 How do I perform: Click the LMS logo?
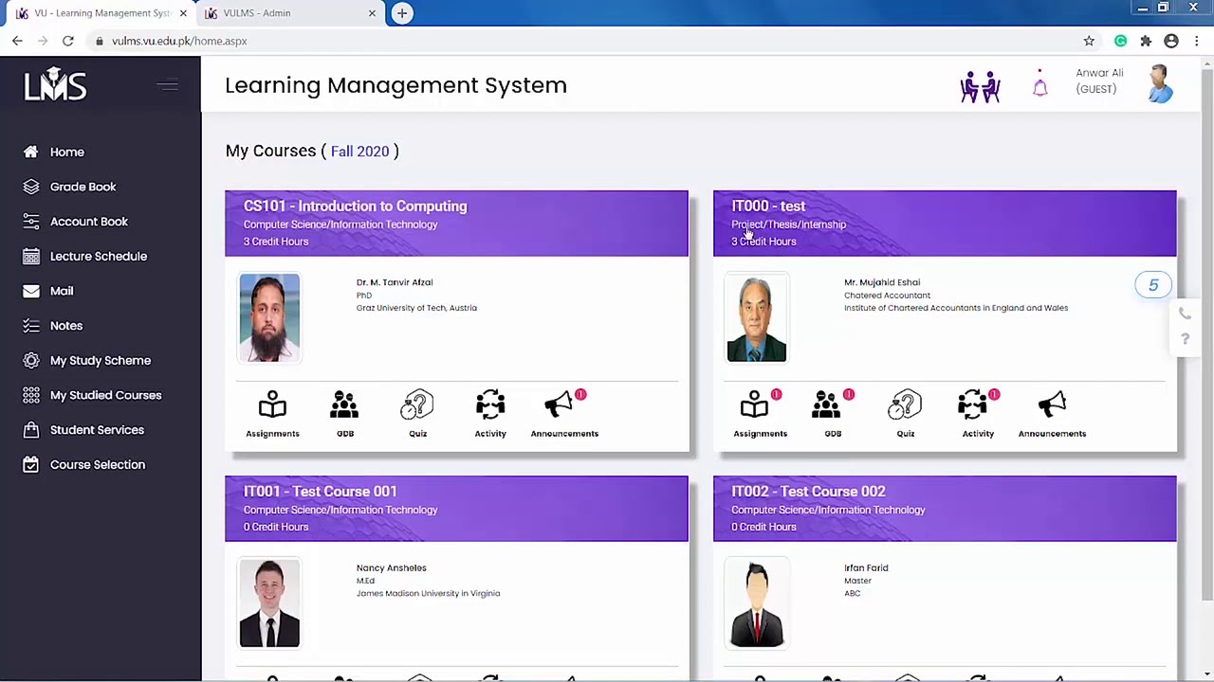55,84
